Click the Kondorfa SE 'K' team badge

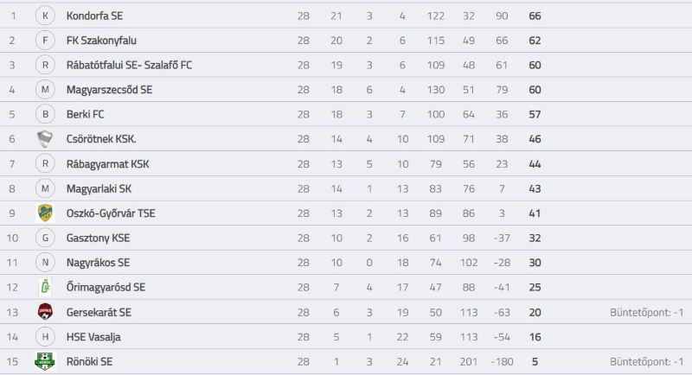(45, 16)
